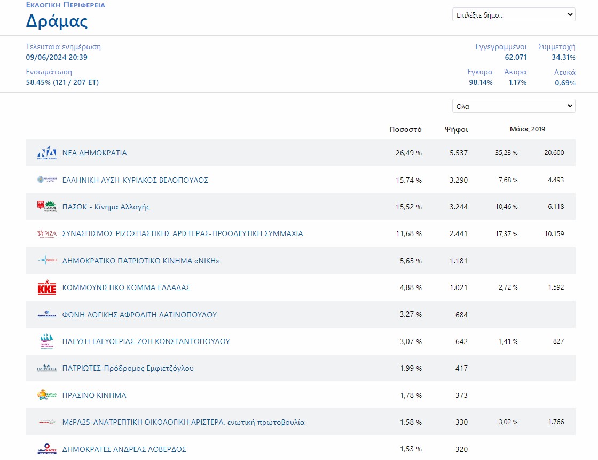Click the Plefsi Eleftherias sailboat logo
Image resolution: width=598 pixels, height=460 pixels.
point(46,341)
